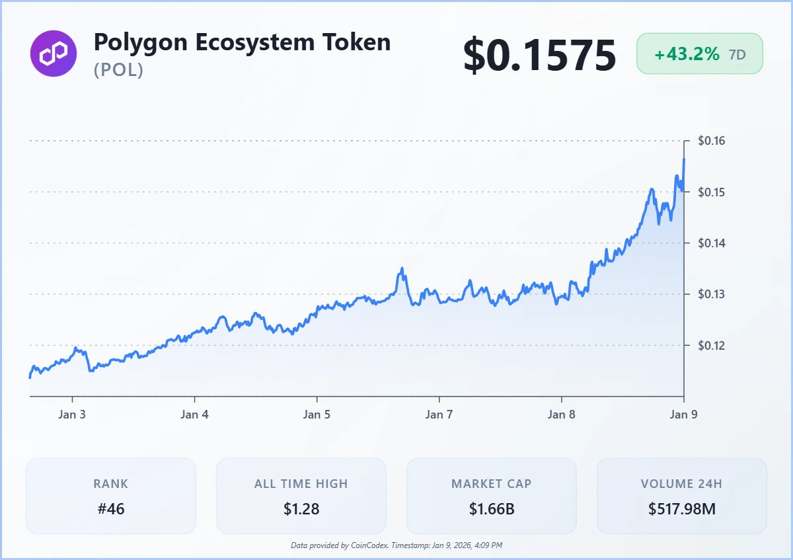Click the Jan 3 date label
Screen dimensions: 793x560
point(72,415)
